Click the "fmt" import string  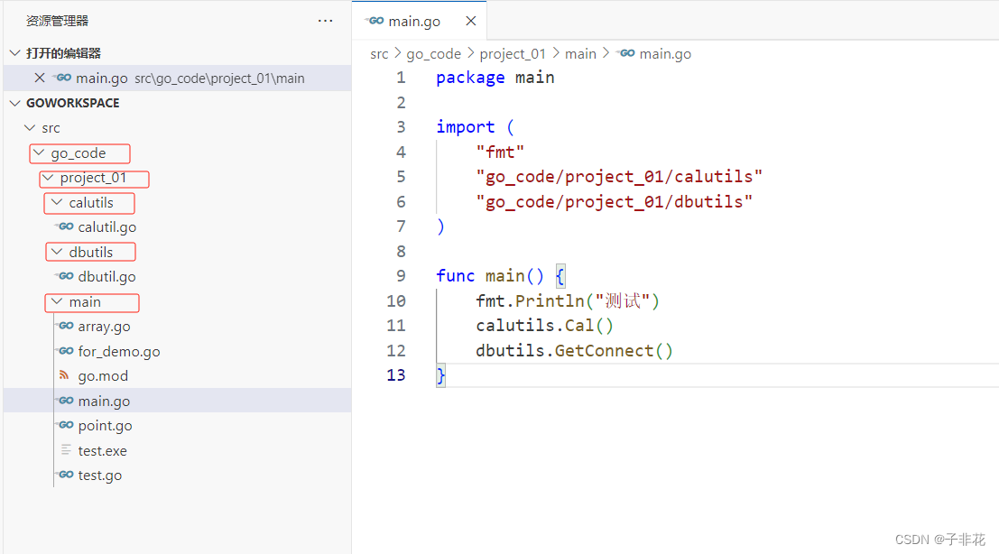[x=500, y=152]
